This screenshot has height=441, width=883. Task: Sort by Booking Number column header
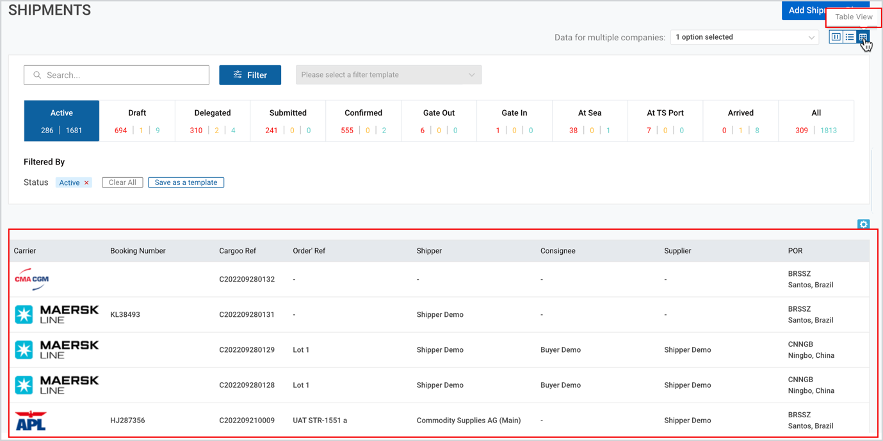point(138,251)
